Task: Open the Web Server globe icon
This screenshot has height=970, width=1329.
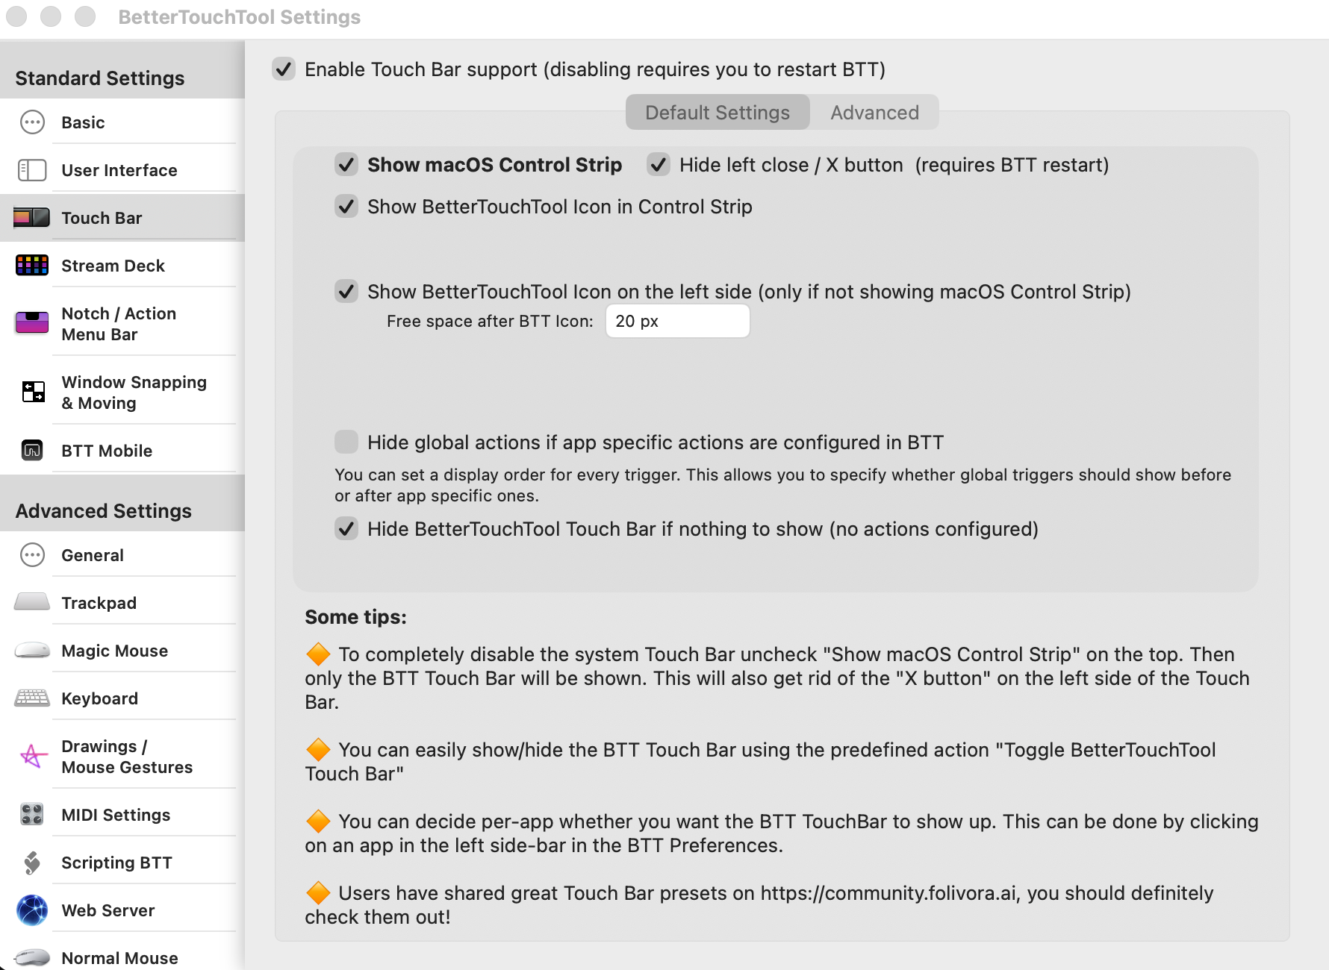Action: tap(32, 910)
